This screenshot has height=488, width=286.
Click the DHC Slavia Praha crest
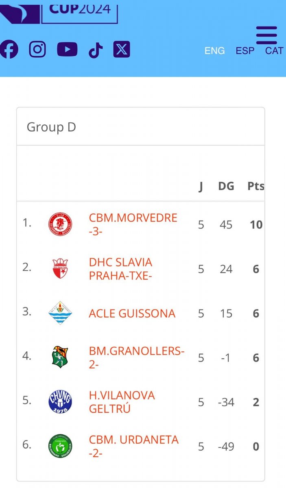click(x=60, y=269)
